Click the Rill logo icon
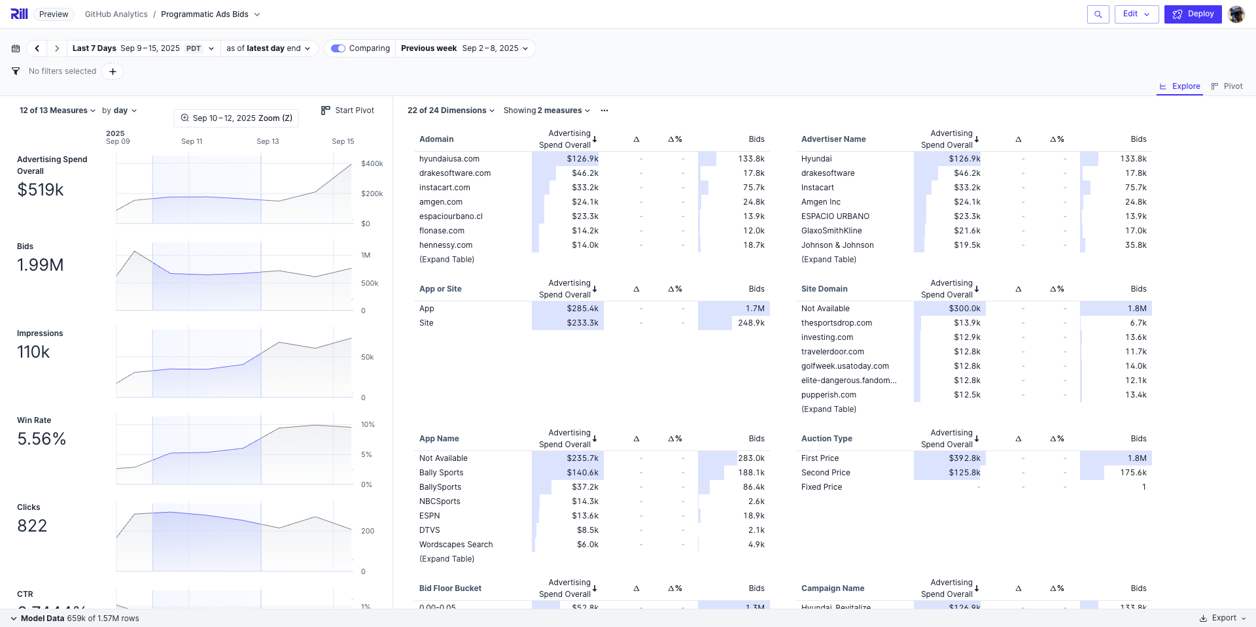The height and width of the screenshot is (627, 1256). tap(19, 14)
